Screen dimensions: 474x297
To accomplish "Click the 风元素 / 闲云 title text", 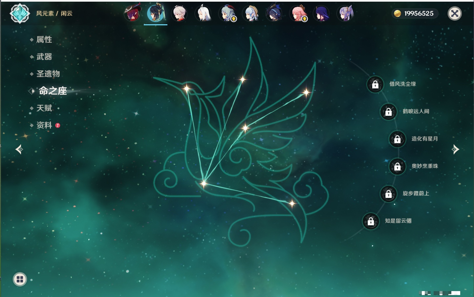I will (54, 13).
